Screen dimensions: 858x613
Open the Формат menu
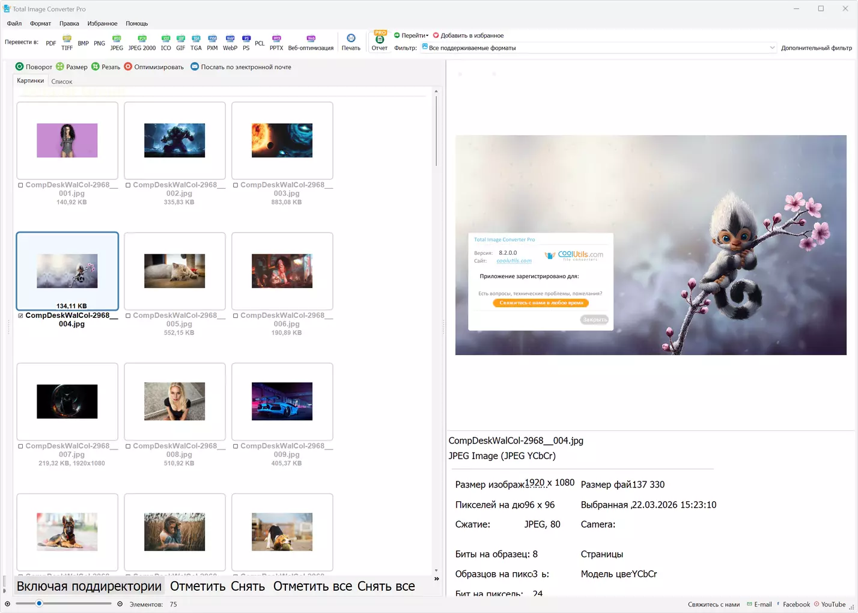pyautogui.click(x=40, y=23)
